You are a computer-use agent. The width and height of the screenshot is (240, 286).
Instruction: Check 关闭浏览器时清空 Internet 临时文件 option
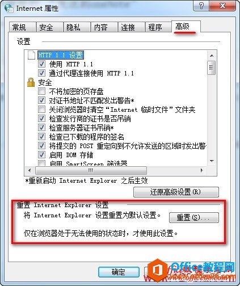tap(41, 110)
